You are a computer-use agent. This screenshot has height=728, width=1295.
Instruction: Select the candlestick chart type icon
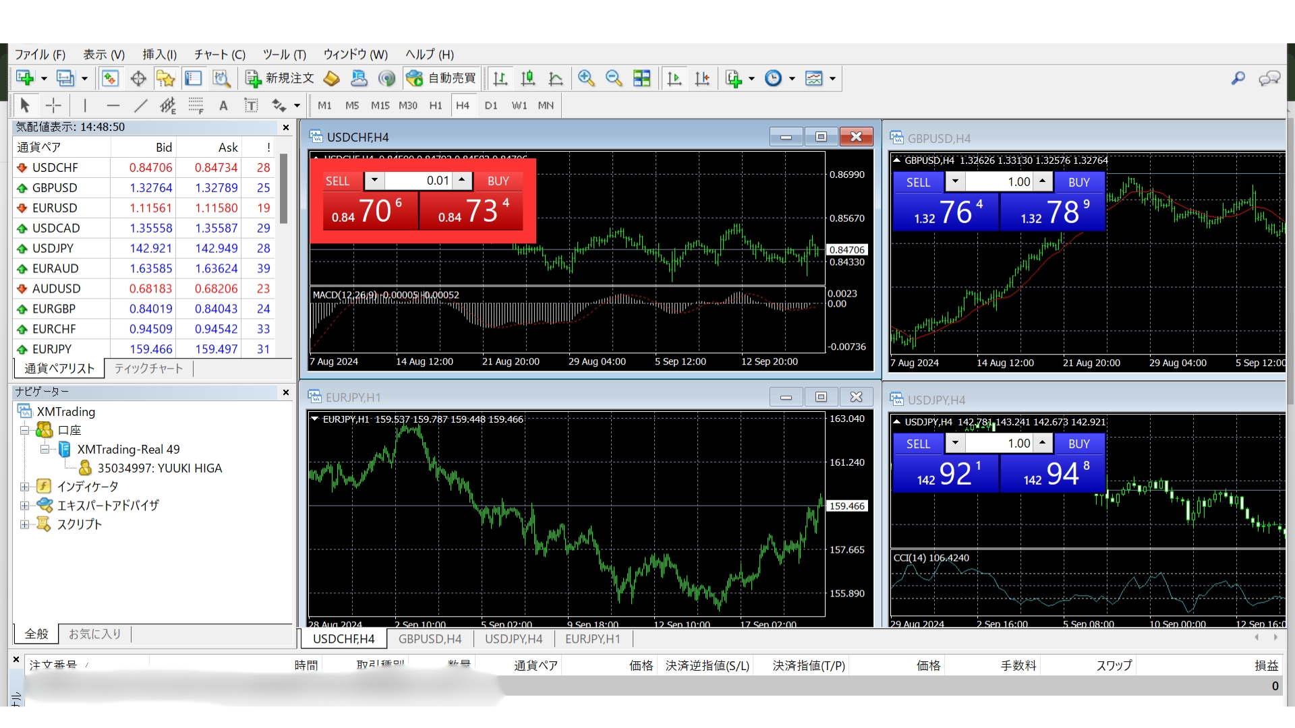(527, 79)
